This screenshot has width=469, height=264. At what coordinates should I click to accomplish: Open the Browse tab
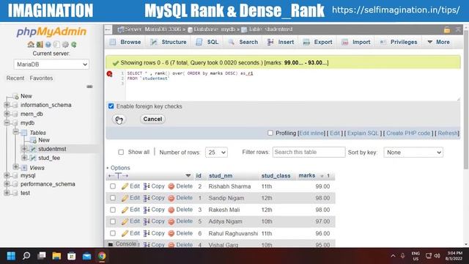(125, 43)
